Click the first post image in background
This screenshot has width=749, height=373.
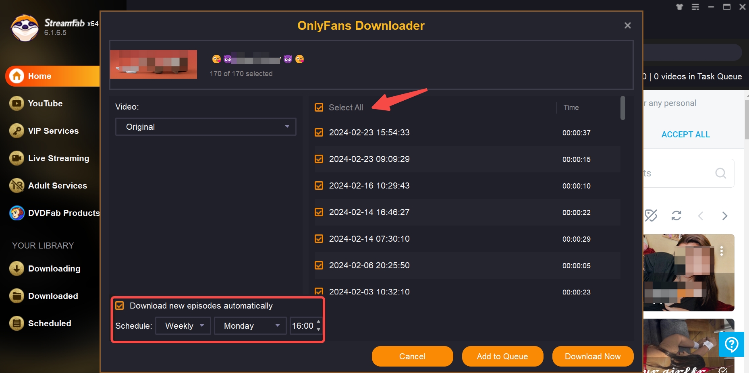point(689,273)
